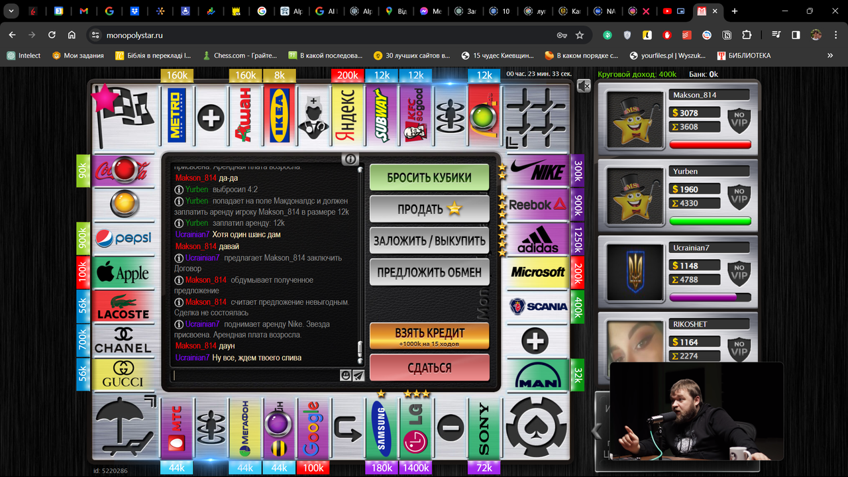Select the LG board tile
This screenshot has width=848, height=477.
(415, 428)
